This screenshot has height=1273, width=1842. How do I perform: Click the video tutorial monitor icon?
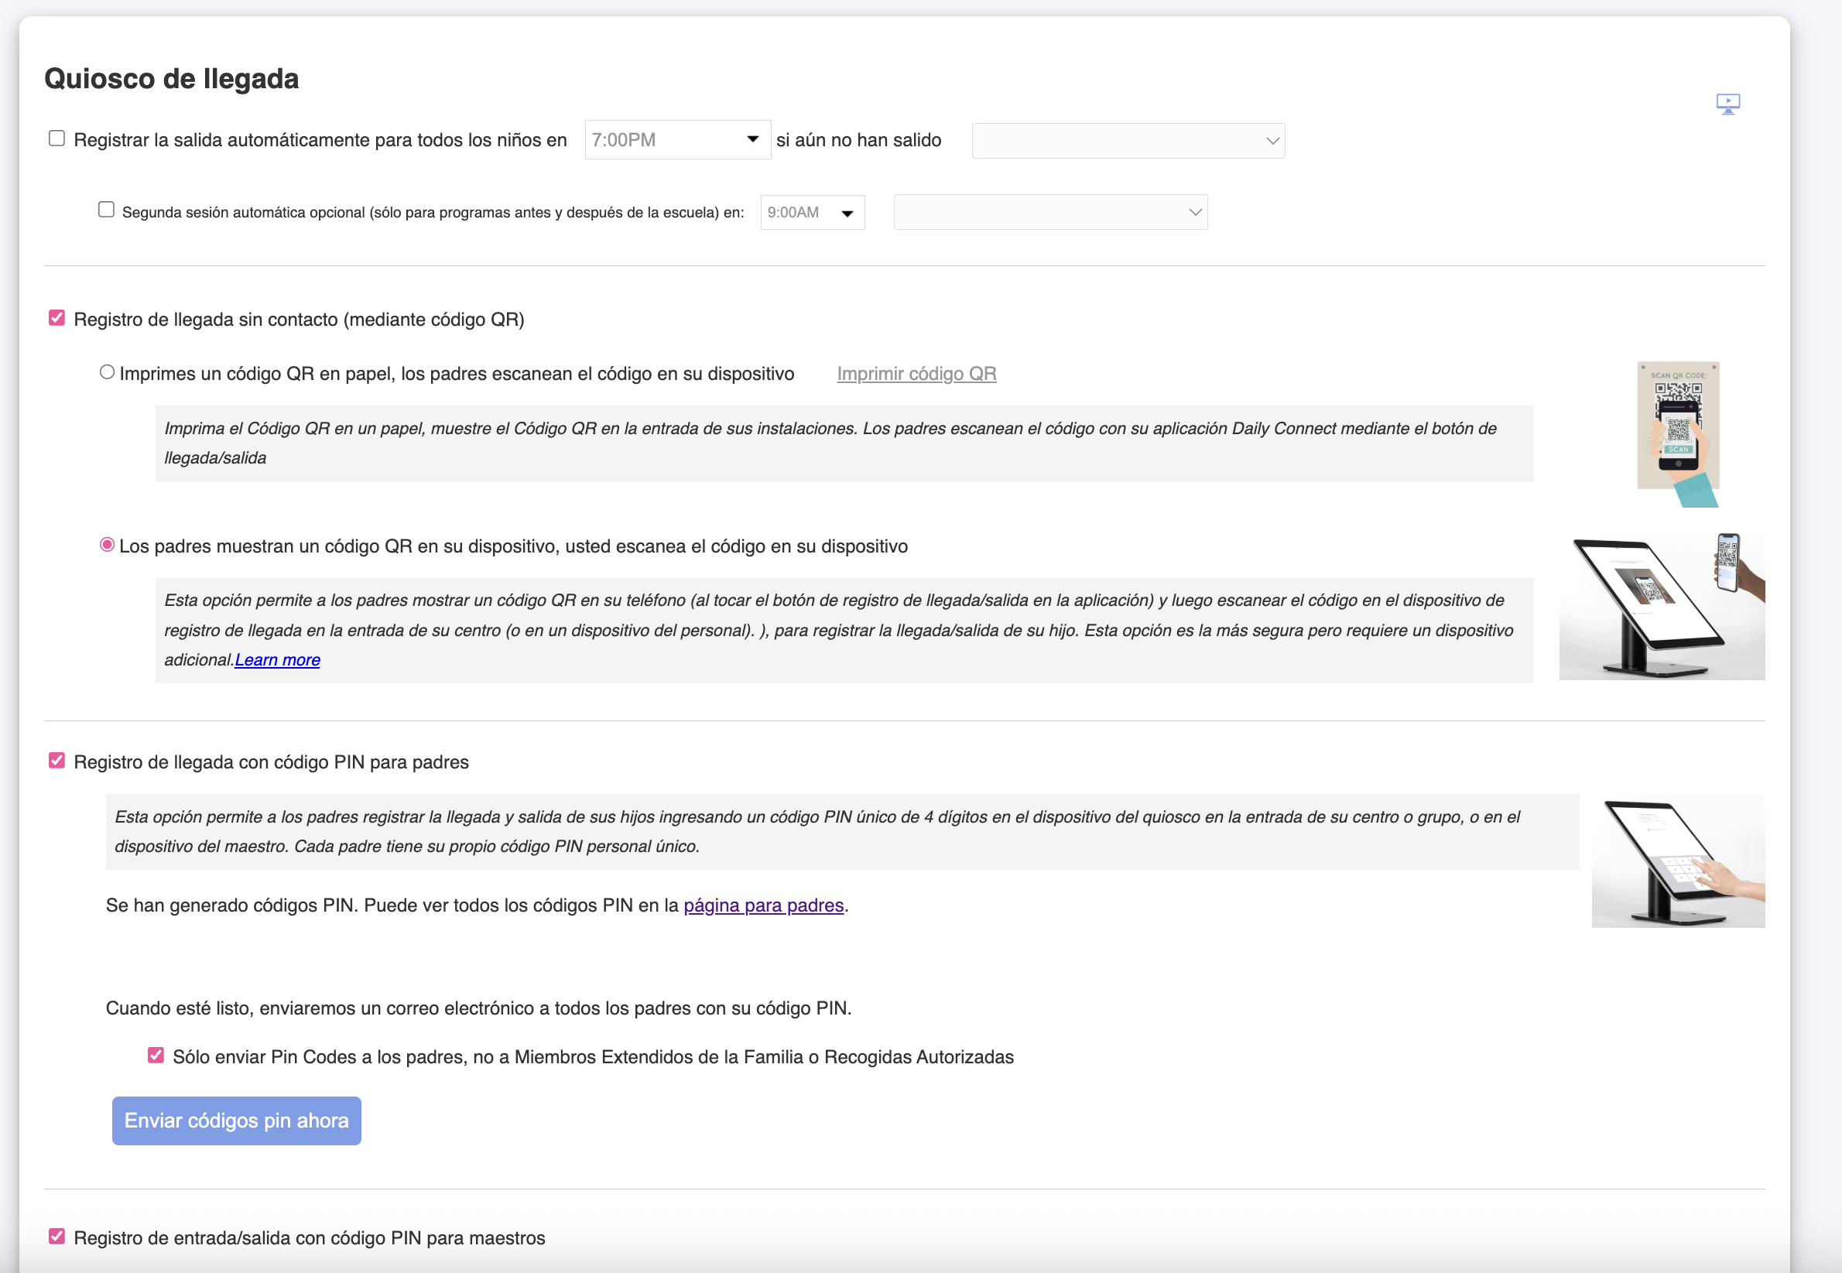coord(1727,104)
